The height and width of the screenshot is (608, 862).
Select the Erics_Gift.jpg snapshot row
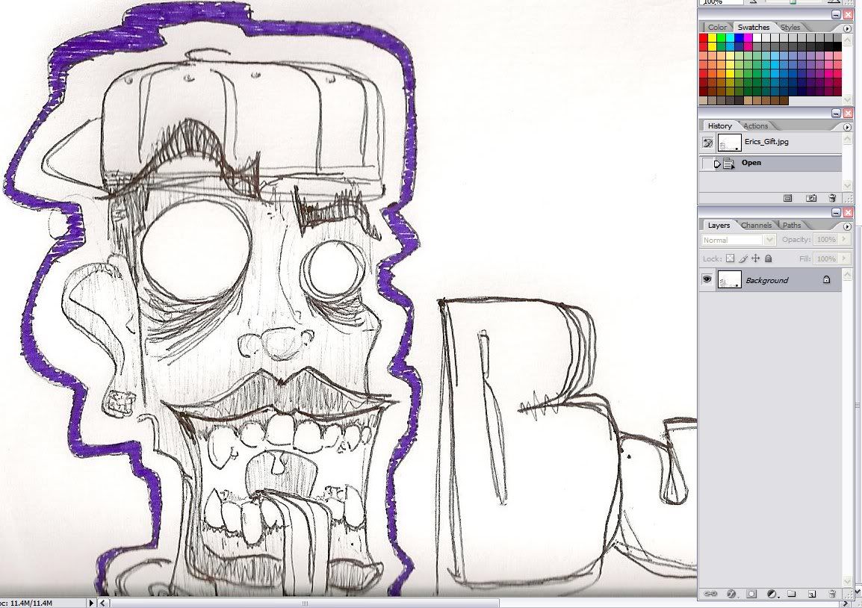pos(771,143)
